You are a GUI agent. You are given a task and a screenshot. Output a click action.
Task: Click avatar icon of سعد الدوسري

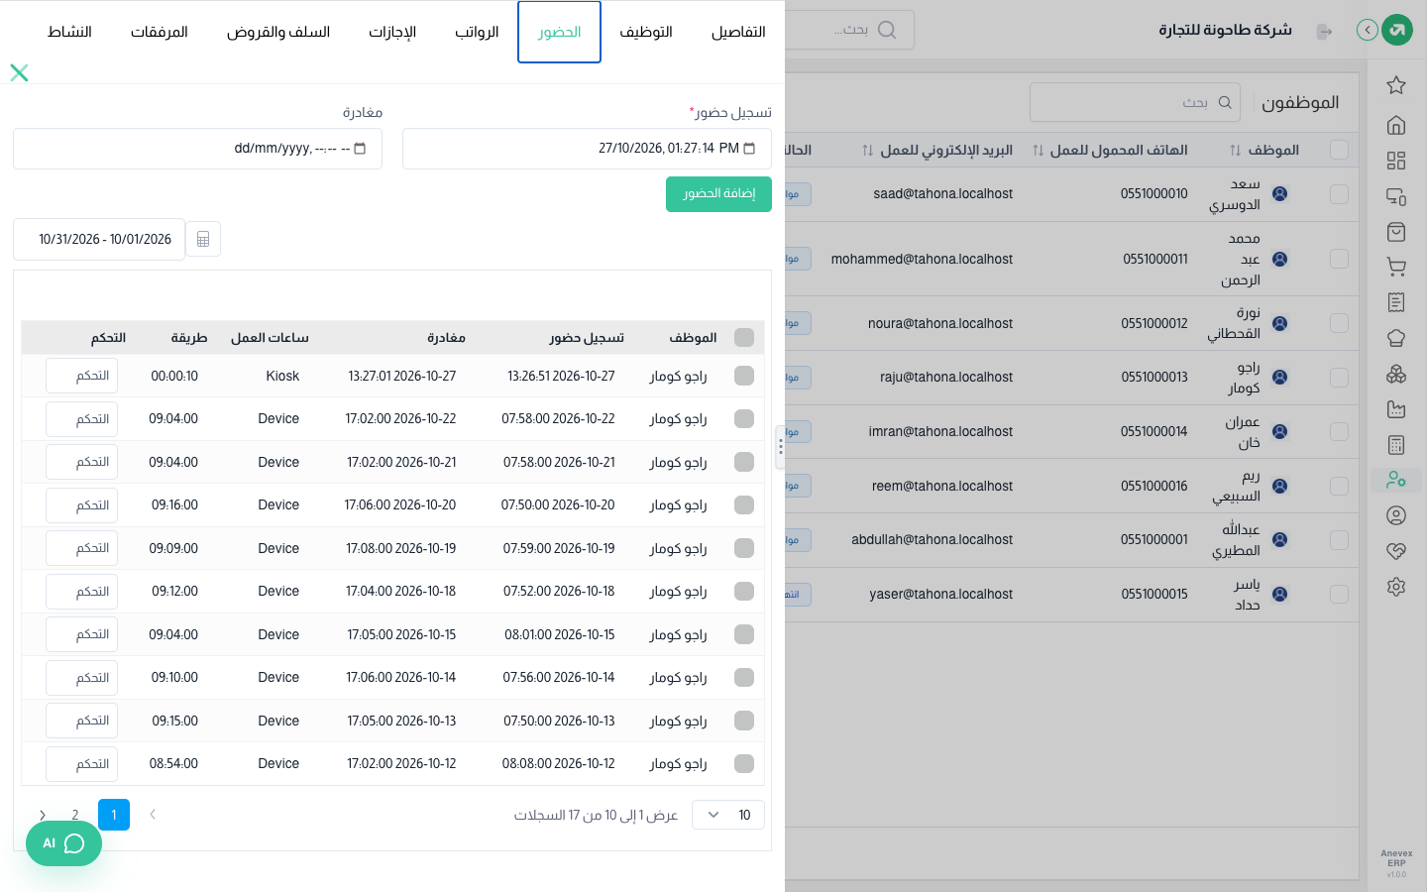tap(1279, 194)
